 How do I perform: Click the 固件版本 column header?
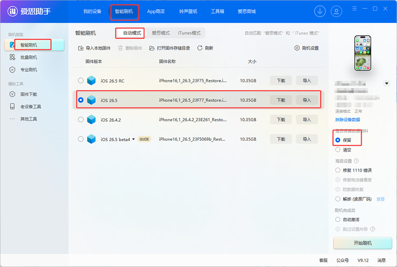coord(94,61)
